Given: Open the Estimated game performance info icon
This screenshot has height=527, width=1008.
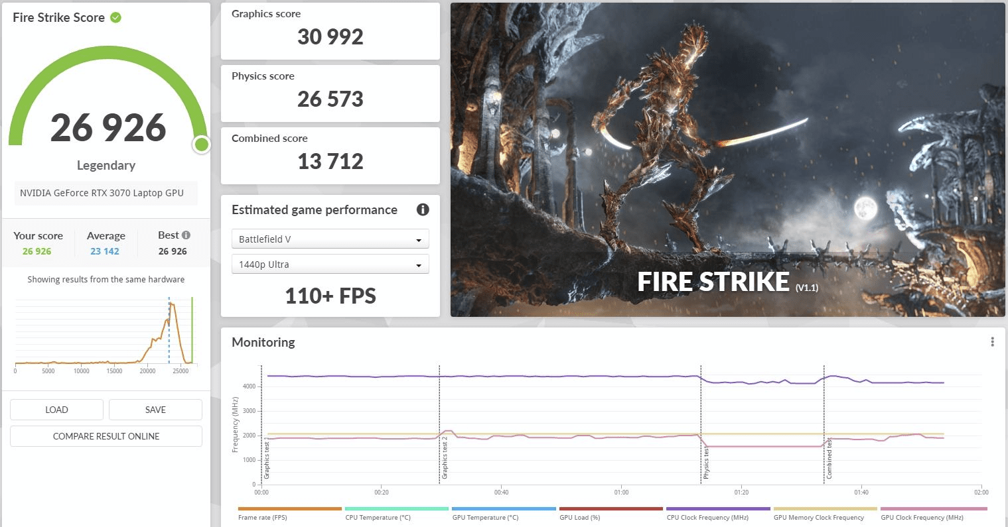Looking at the screenshot, I should (423, 209).
